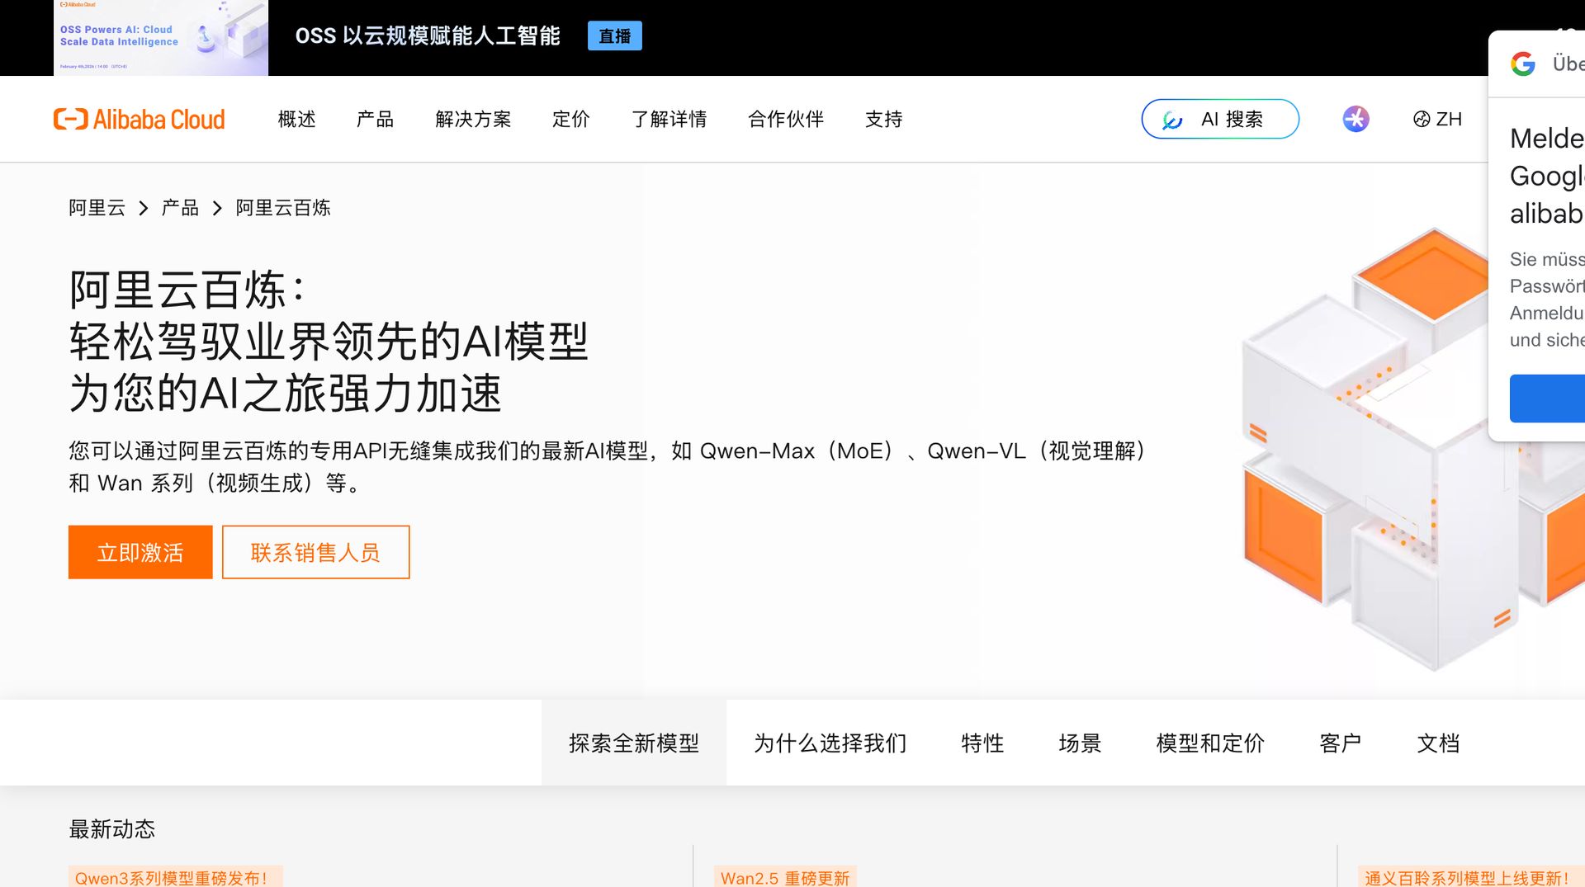Click the orange 立即激活 button
1585x887 pixels.
coord(140,552)
